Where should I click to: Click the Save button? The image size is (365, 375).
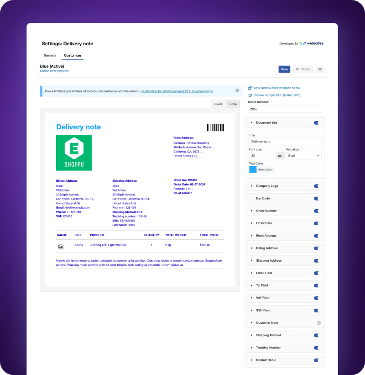click(x=284, y=69)
